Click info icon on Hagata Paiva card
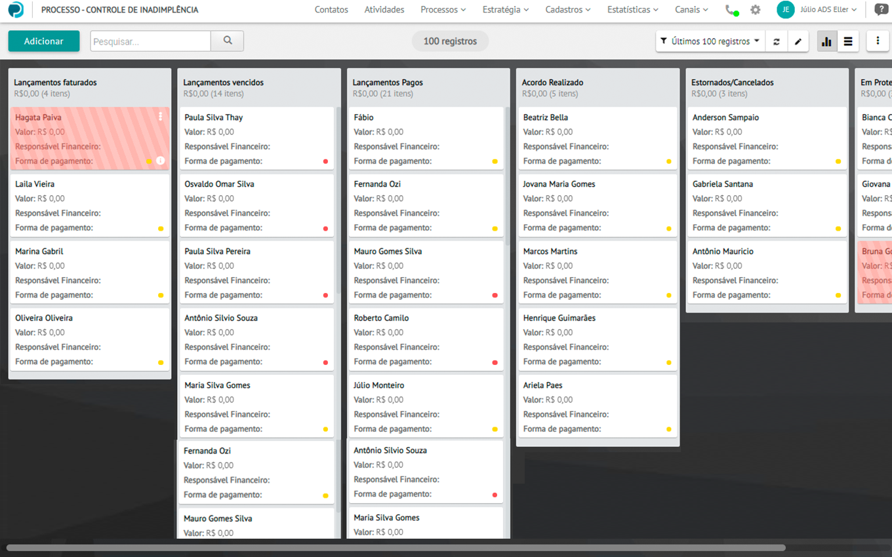The width and height of the screenshot is (892, 557). (x=161, y=161)
